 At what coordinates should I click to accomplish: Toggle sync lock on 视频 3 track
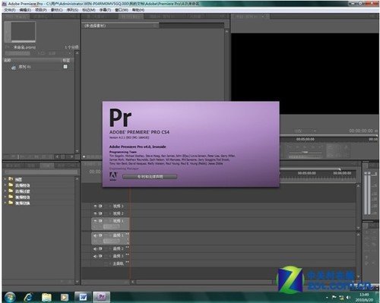click(100, 206)
